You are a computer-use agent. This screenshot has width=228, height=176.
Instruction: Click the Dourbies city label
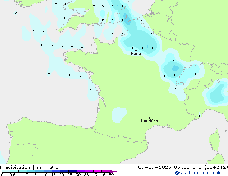(x=149, y=121)
